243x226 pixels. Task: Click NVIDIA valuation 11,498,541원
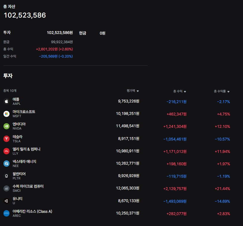tap(128, 126)
